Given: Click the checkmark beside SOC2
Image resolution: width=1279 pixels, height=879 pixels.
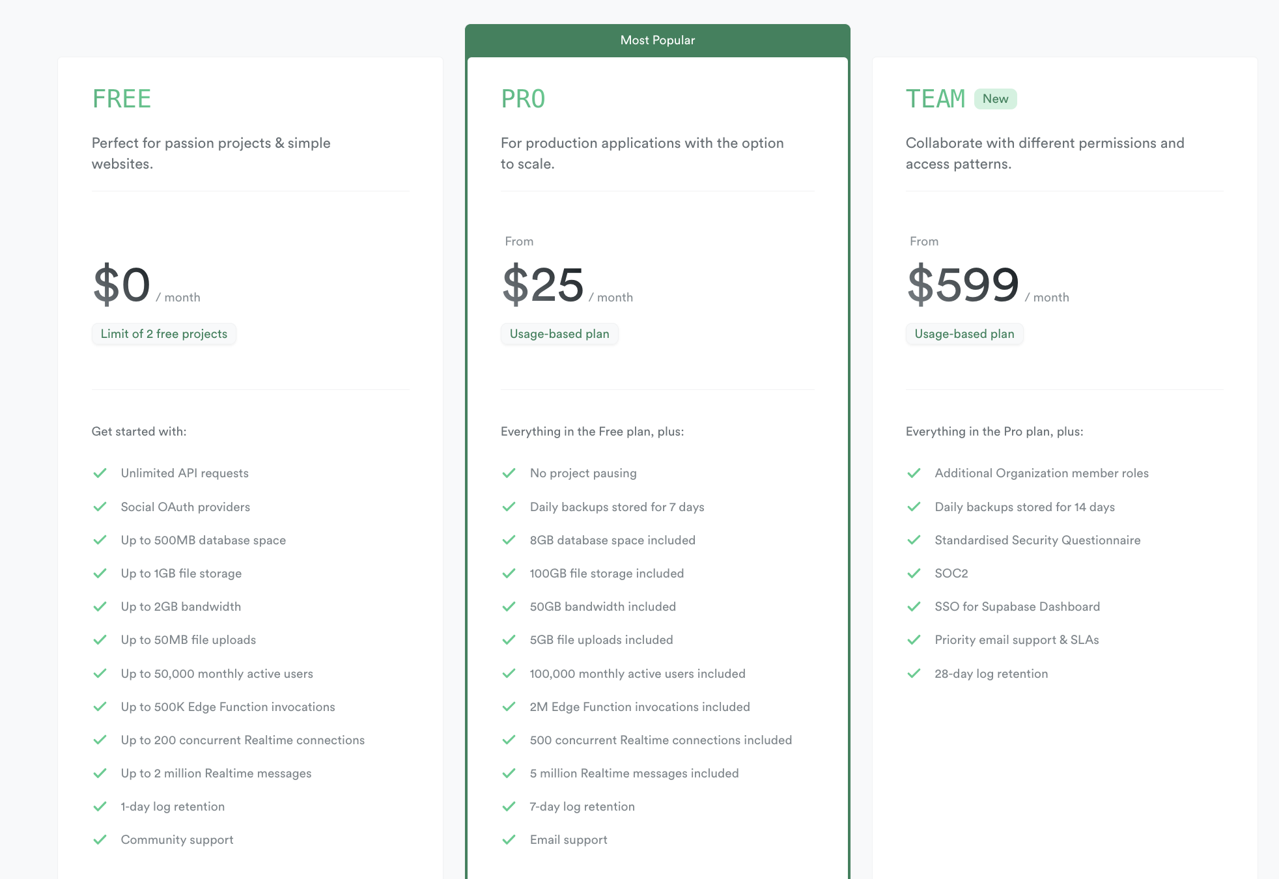Looking at the screenshot, I should [914, 573].
